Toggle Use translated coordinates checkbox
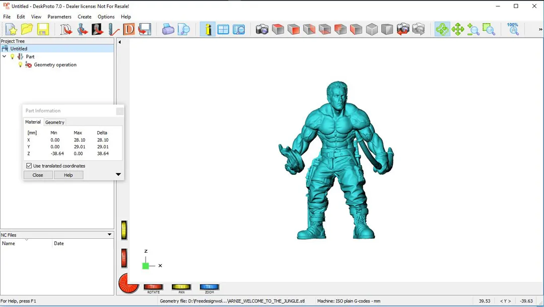Viewport: 544px width, 307px height. click(29, 166)
